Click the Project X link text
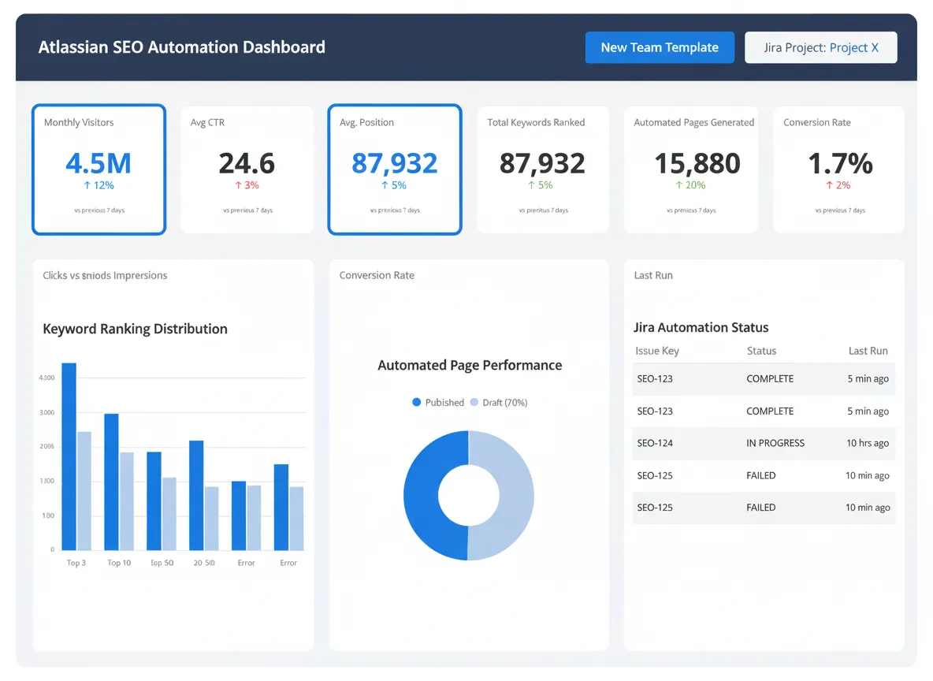Screen dimensions: 933x681 tap(854, 47)
